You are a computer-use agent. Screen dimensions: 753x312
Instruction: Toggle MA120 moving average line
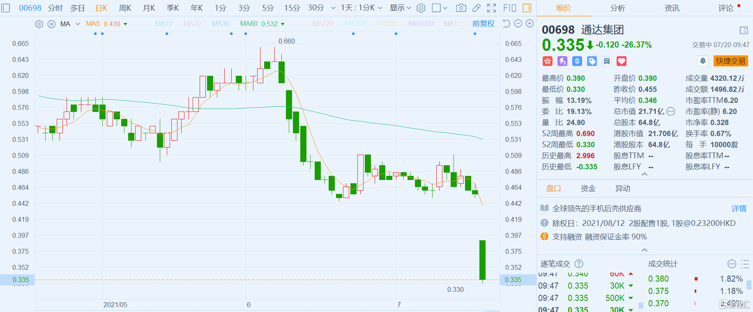coord(323,24)
